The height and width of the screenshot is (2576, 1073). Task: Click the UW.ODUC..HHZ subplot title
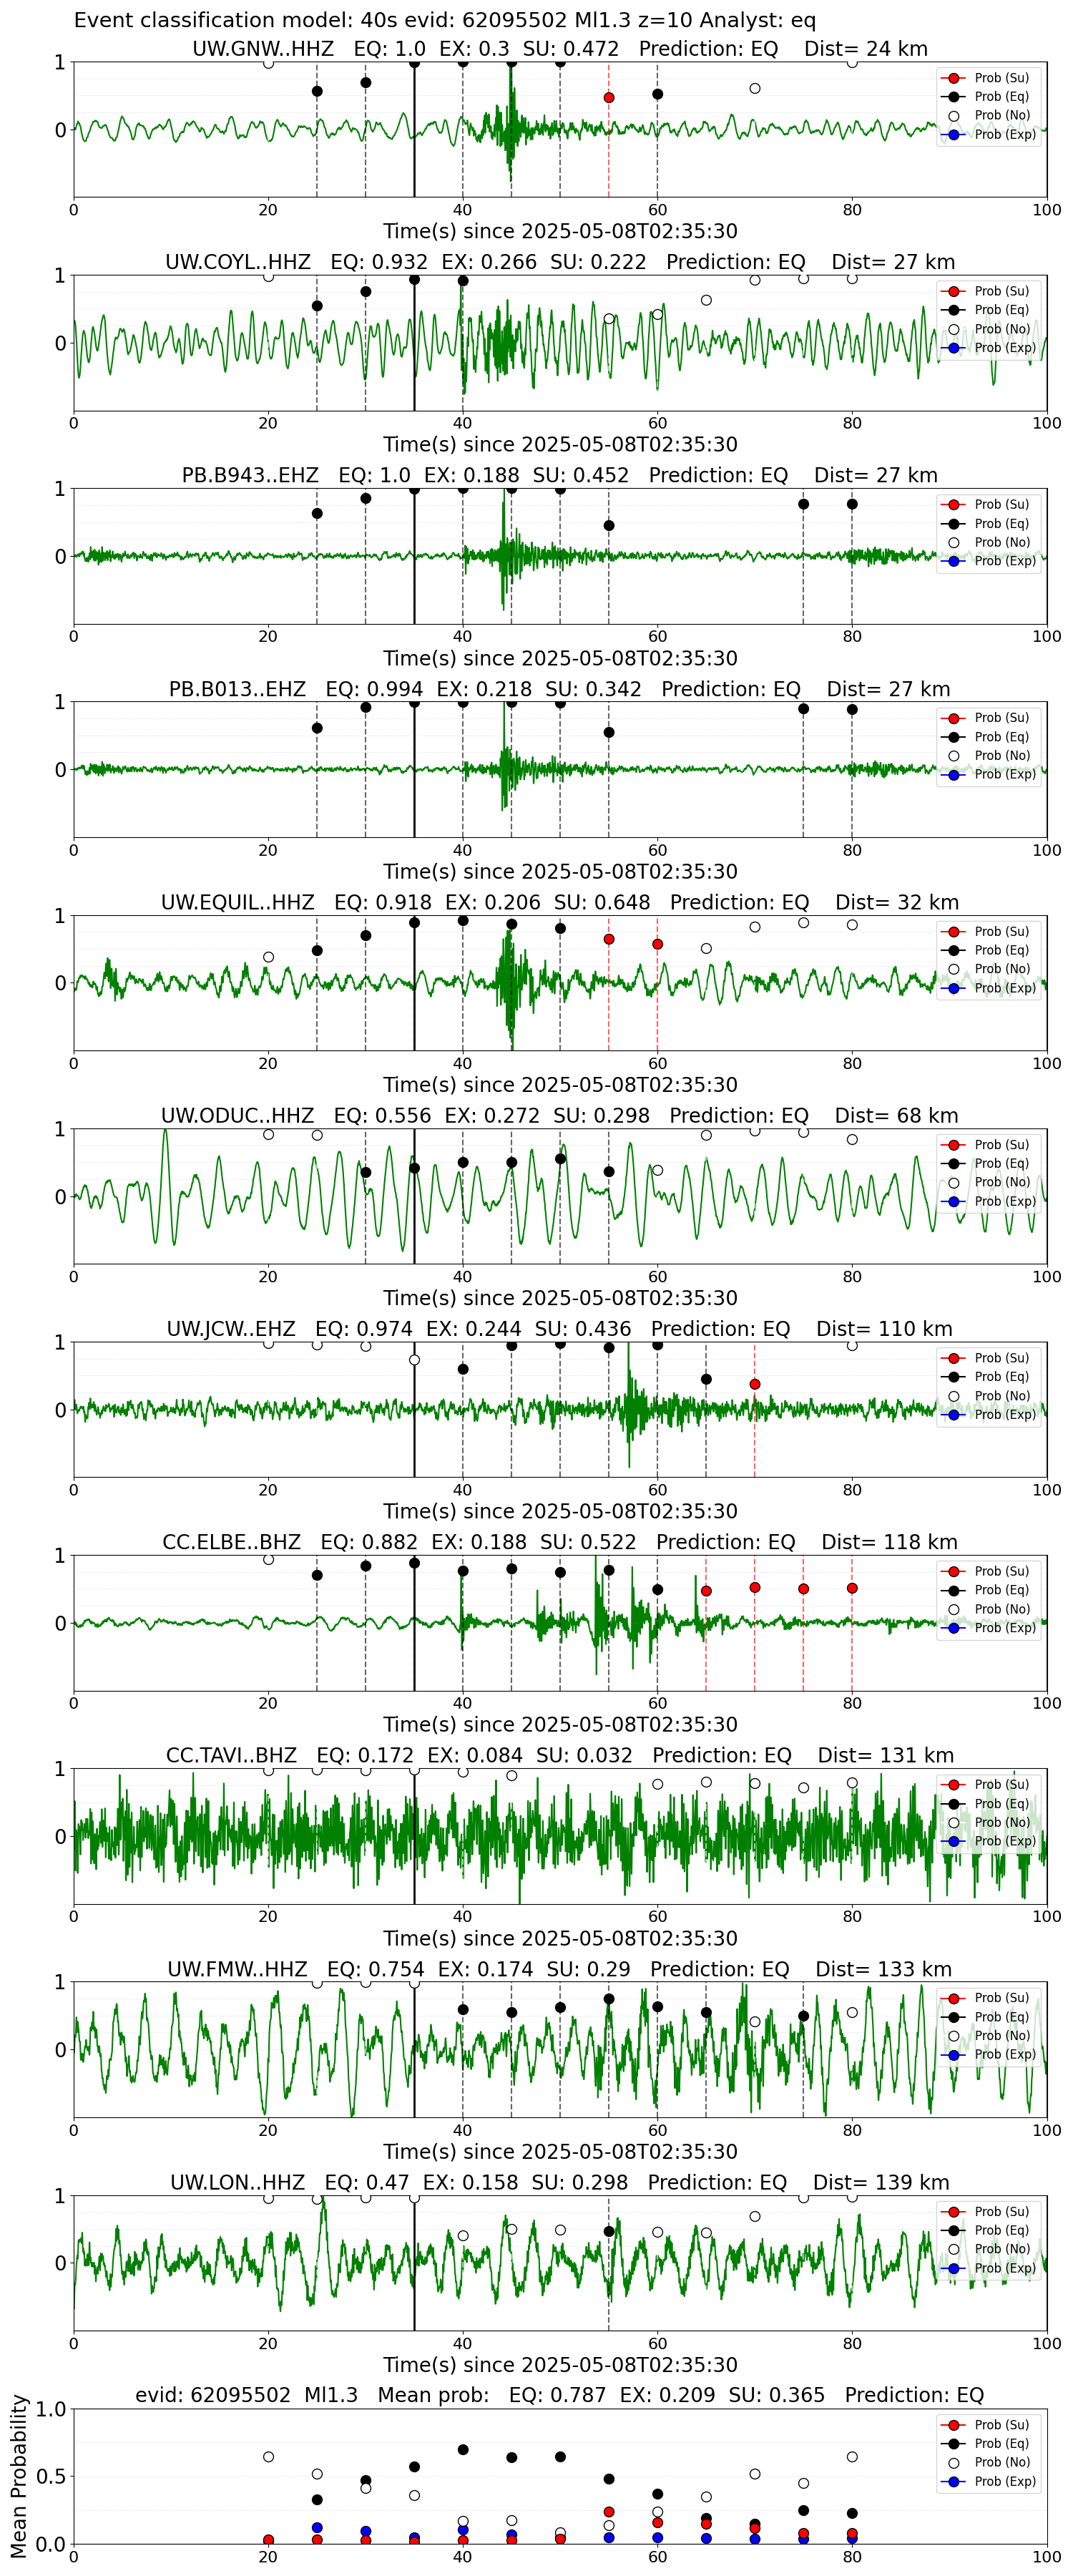pos(560,1115)
